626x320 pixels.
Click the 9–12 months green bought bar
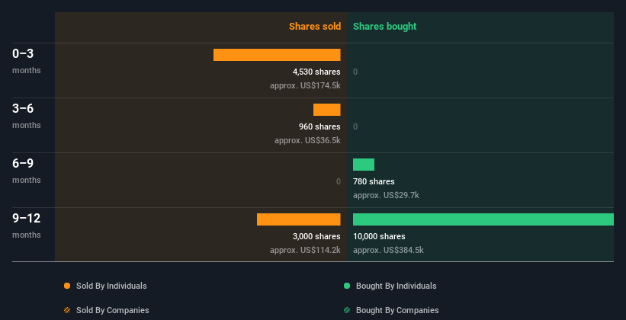point(483,219)
